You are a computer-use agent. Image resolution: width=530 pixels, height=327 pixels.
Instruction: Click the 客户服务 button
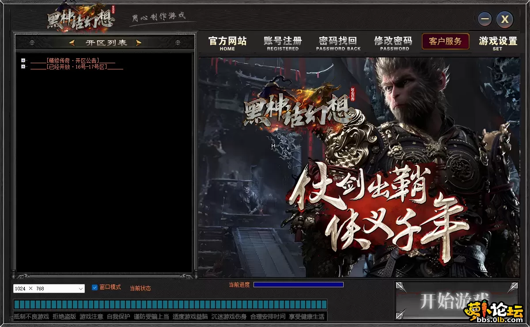pyautogui.click(x=445, y=42)
